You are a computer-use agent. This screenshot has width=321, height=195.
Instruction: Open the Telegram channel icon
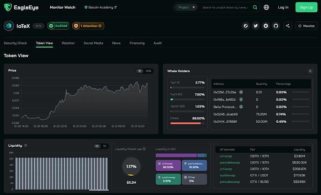pyautogui.click(x=266, y=26)
